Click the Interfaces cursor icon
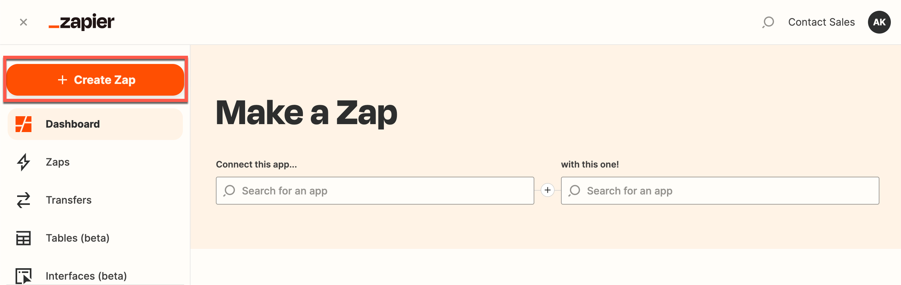This screenshot has width=901, height=285. pyautogui.click(x=23, y=275)
